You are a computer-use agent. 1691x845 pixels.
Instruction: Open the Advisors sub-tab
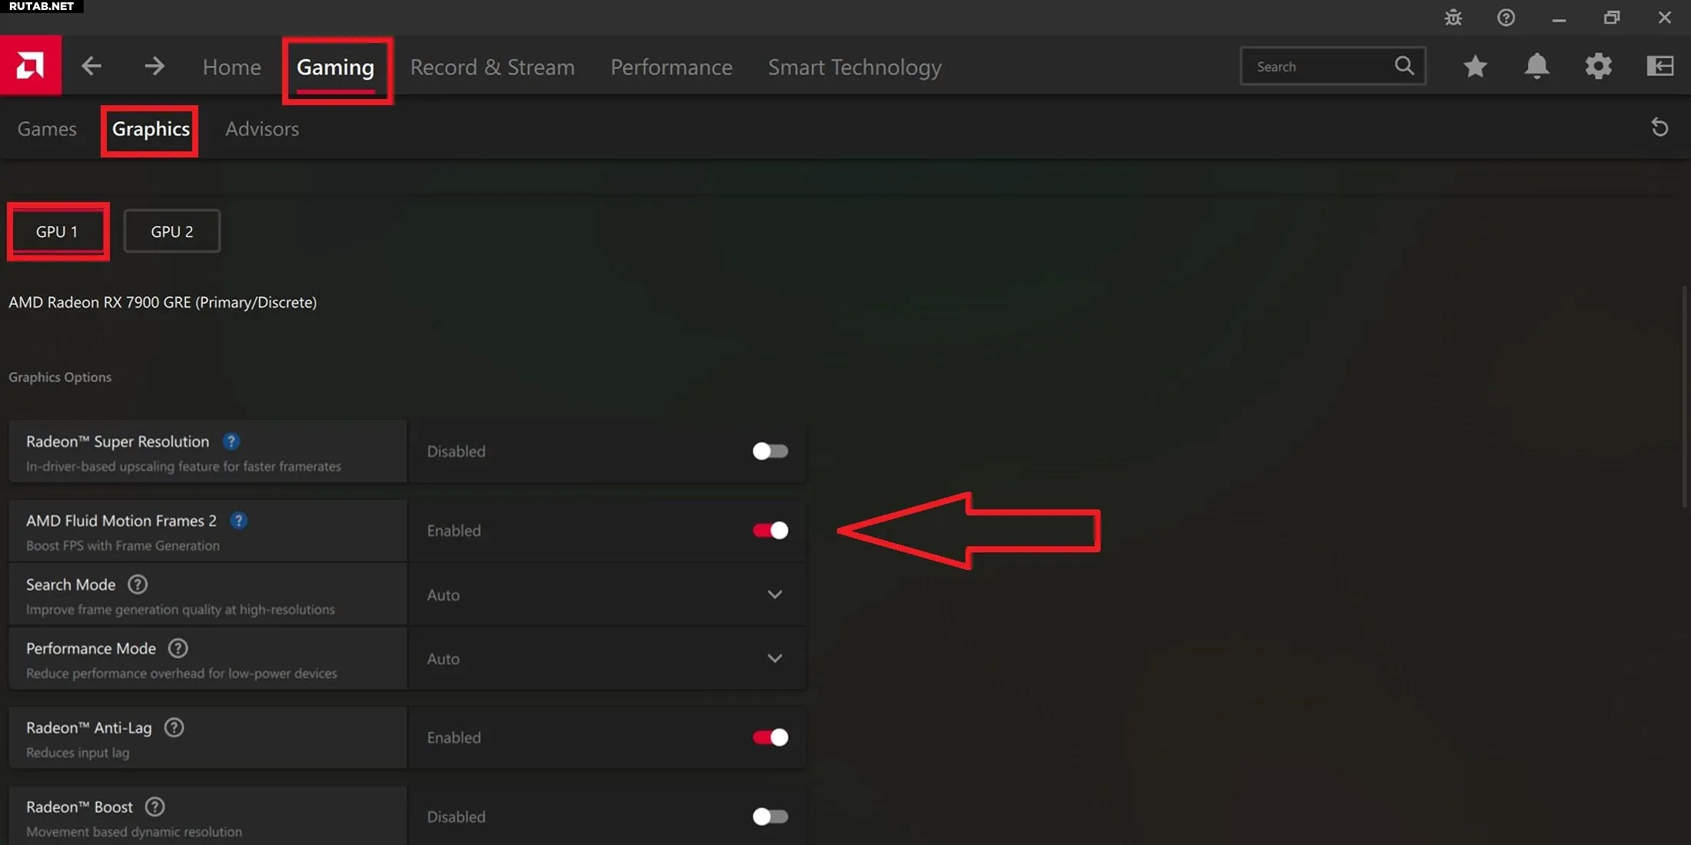[x=262, y=128]
